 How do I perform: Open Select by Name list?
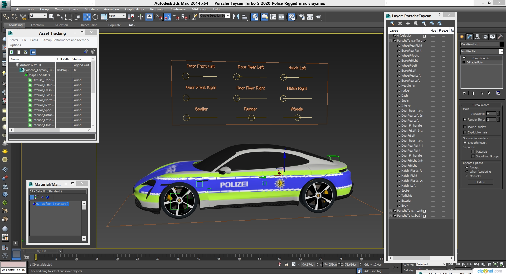[60, 17]
